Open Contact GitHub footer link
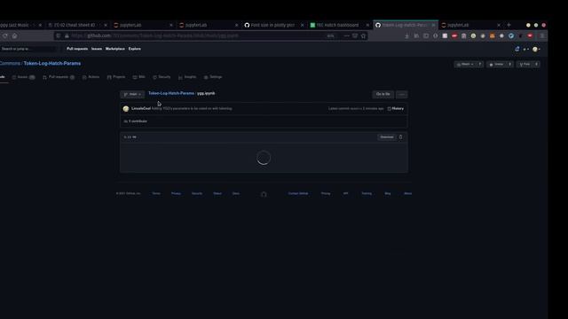The height and width of the screenshot is (319, 568). 298,193
